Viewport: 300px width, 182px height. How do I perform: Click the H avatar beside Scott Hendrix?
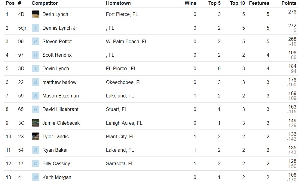35,55
